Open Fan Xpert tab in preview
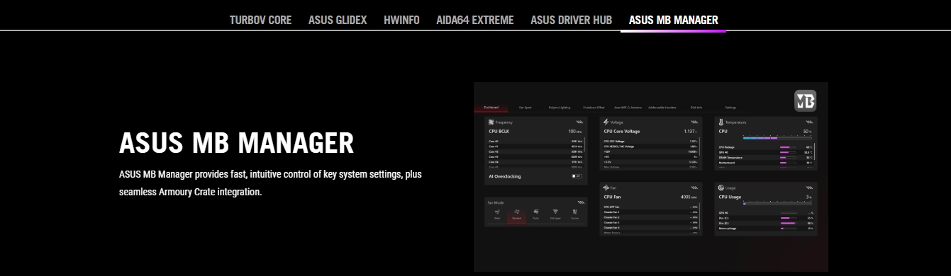The height and width of the screenshot is (276, 951). (x=525, y=108)
